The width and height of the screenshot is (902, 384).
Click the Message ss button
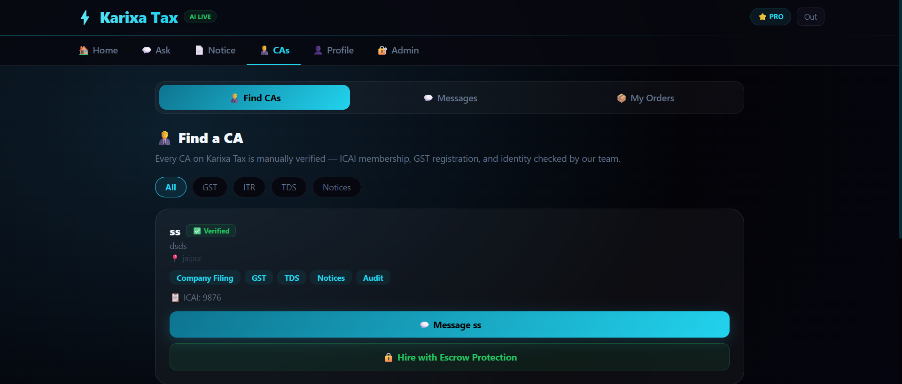tap(450, 324)
